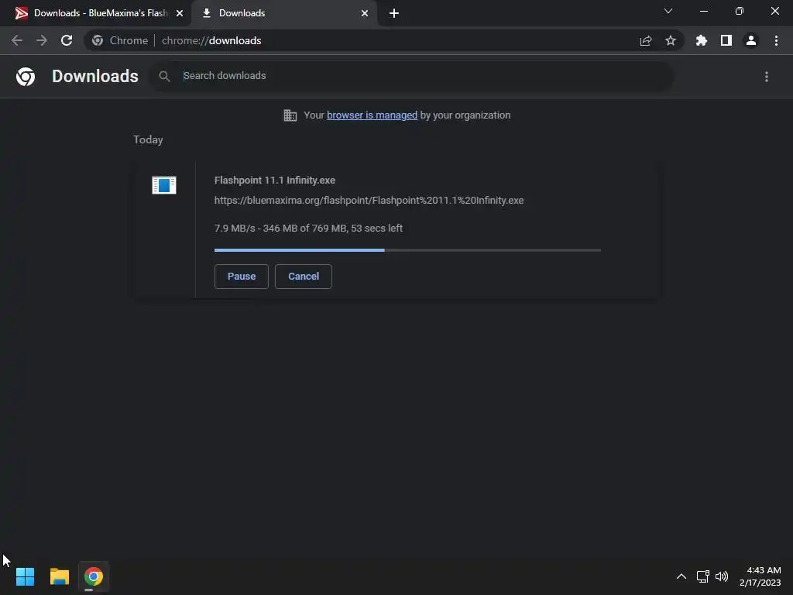
Task: Toggle the side panel
Action: pos(726,40)
